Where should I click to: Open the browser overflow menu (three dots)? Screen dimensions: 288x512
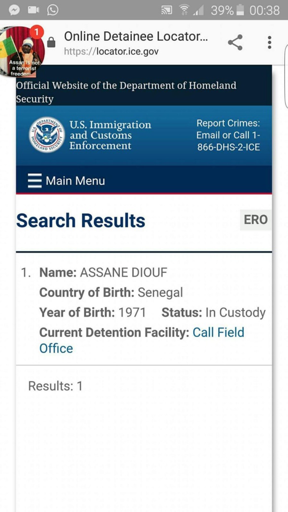point(269,42)
